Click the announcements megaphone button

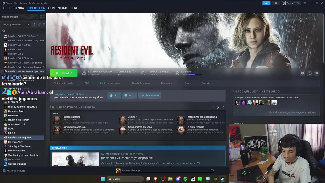pyautogui.click(x=266, y=3)
